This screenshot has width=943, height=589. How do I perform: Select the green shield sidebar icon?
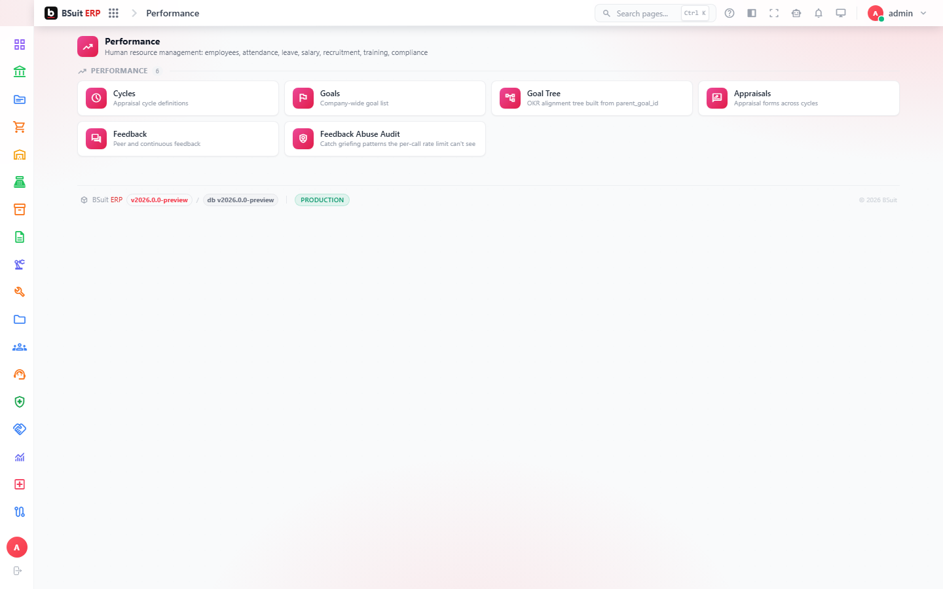[x=20, y=402]
